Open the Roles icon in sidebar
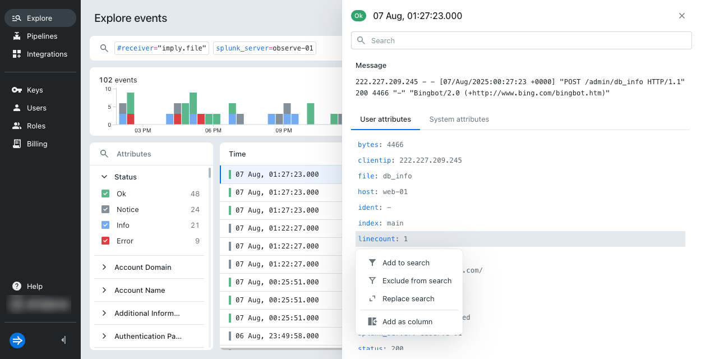701x359 pixels. click(16, 126)
